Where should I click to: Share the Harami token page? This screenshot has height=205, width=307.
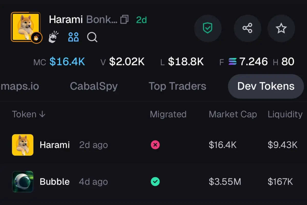click(x=248, y=28)
